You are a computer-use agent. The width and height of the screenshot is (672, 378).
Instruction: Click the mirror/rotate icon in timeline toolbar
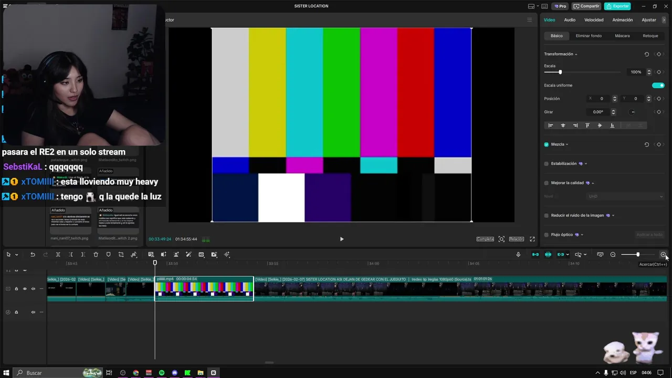coord(134,255)
